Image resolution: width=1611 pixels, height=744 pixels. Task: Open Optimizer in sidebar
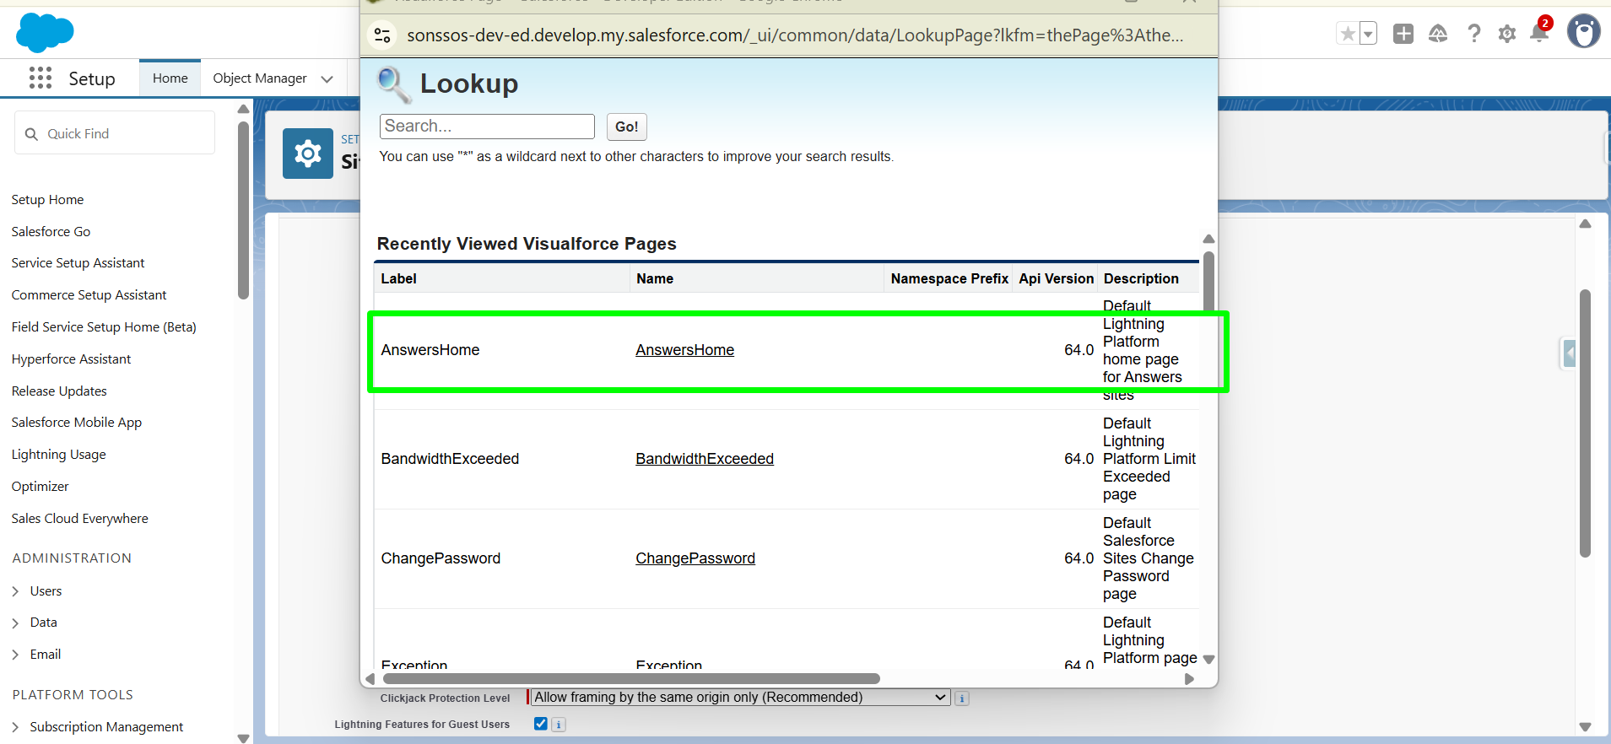pos(40,487)
